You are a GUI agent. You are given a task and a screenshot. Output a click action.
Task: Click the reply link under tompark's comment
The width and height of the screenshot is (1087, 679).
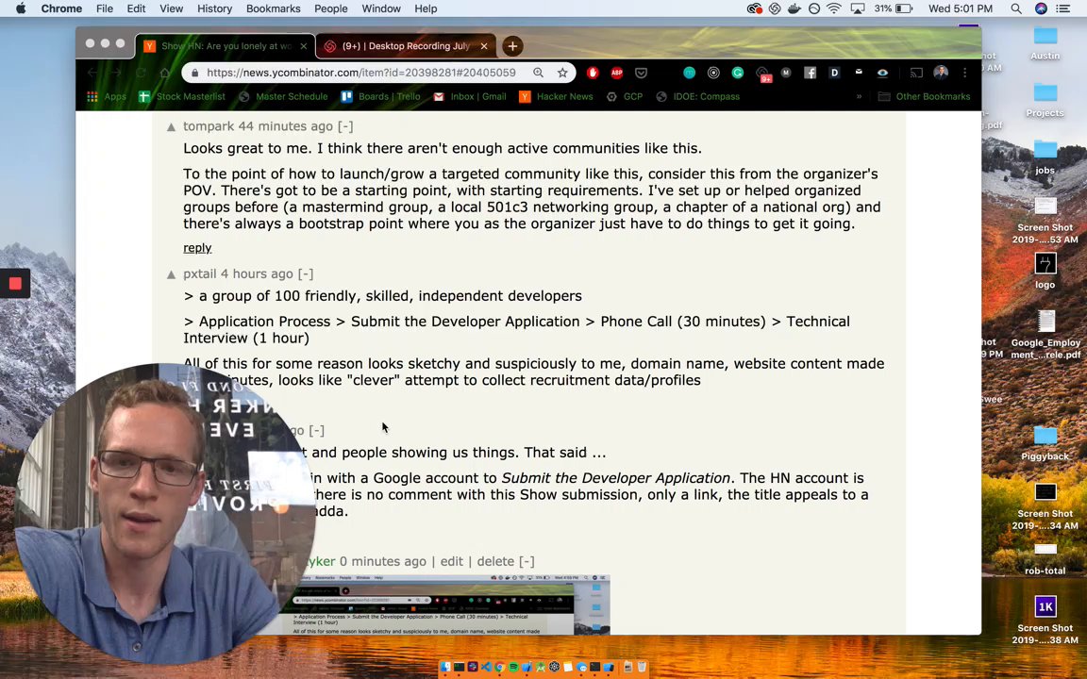[x=197, y=248]
